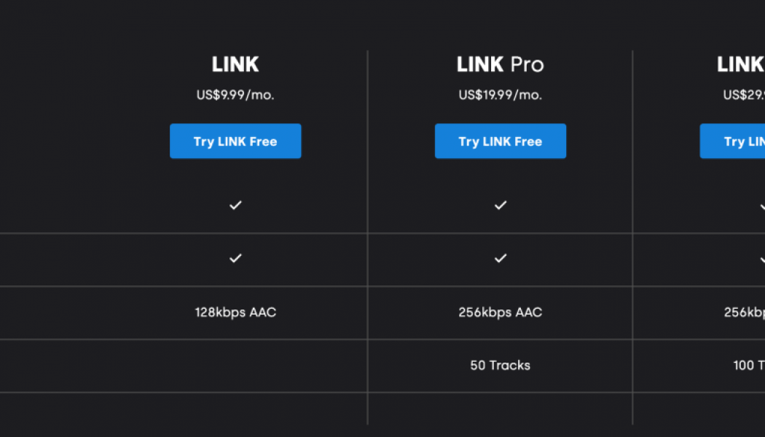Screen dimensions: 765x437
Task: Open the US$19.99/mo. price label
Action: pos(501,94)
